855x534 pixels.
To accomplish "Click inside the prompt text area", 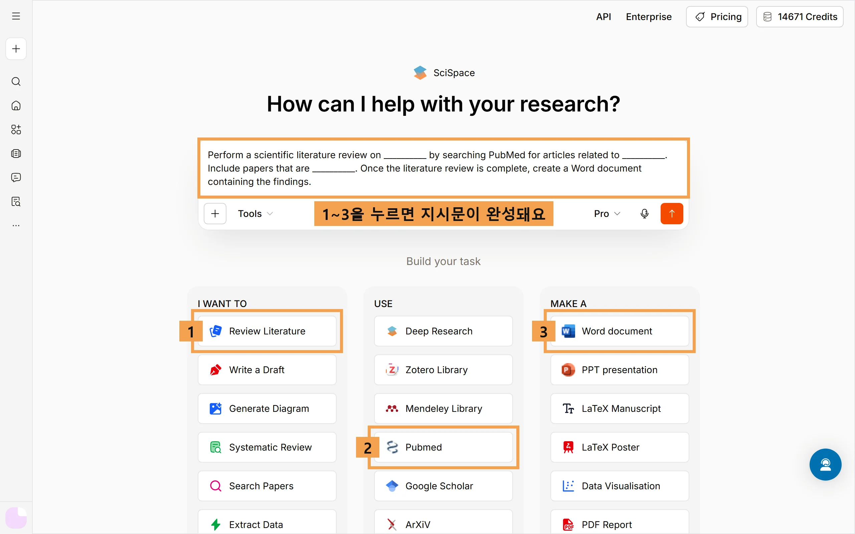I will [443, 168].
